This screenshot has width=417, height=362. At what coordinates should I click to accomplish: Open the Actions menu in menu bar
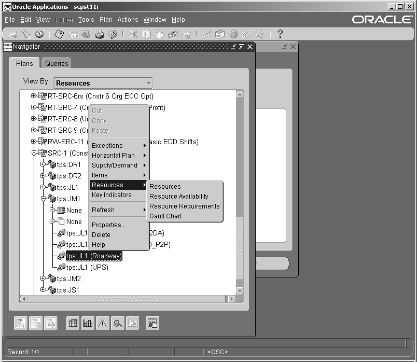pyautogui.click(x=128, y=20)
